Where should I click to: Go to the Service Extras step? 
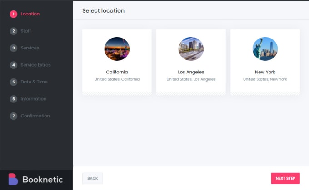[x=35, y=65]
